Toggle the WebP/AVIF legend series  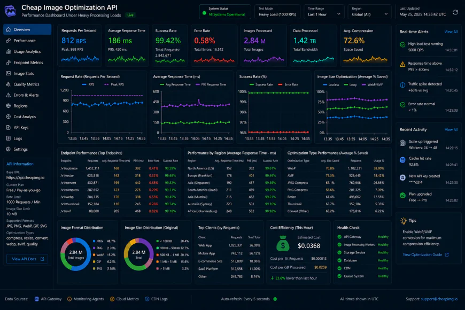tap(372, 84)
